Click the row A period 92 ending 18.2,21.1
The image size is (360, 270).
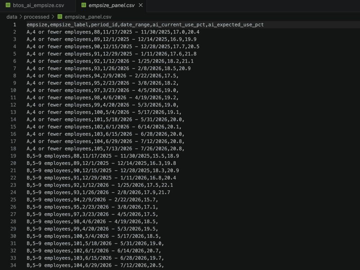pyautogui.click(x=110, y=61)
